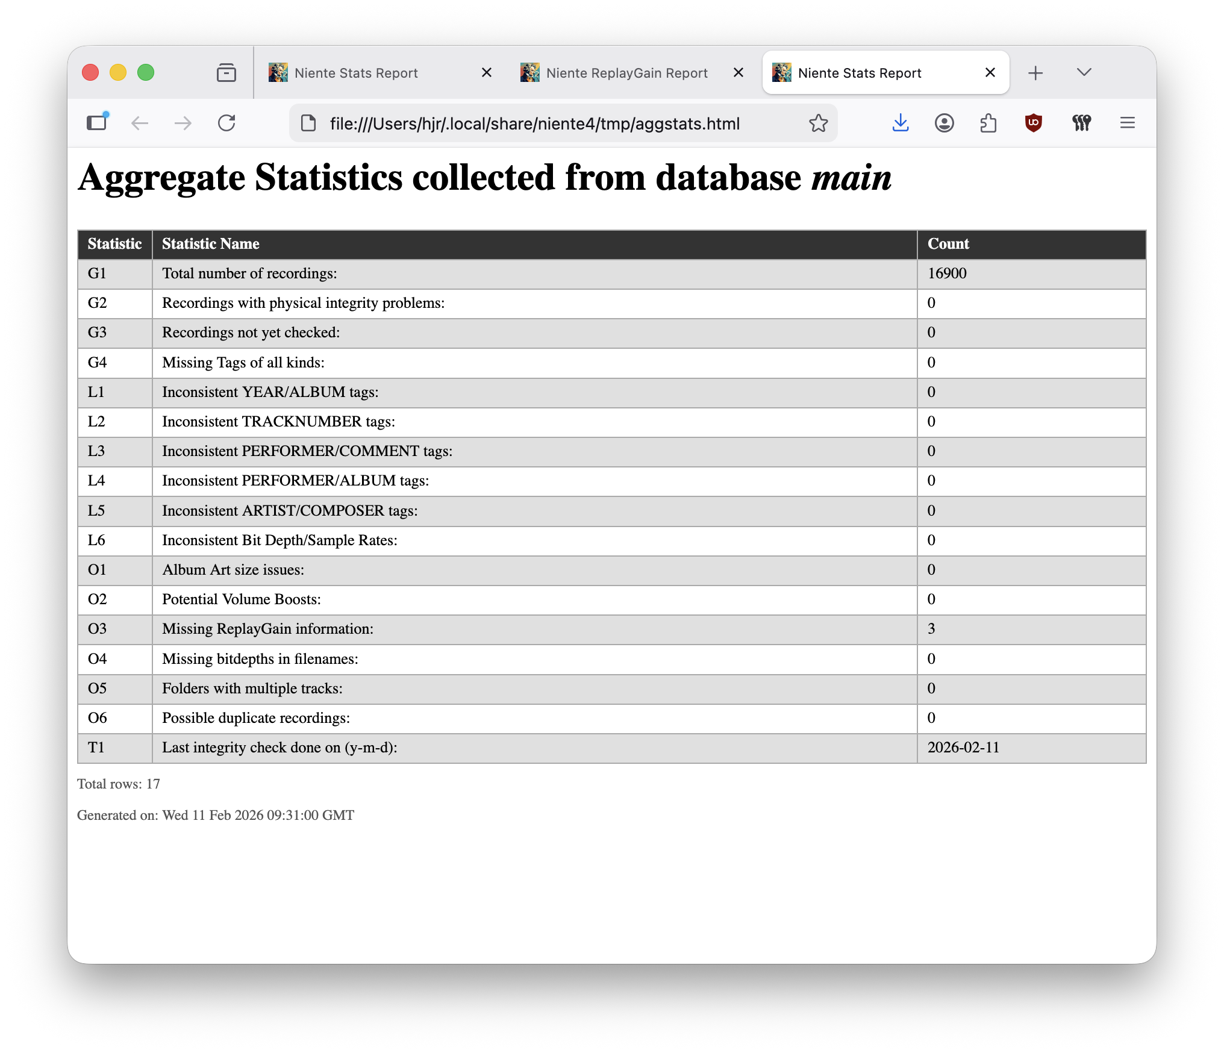Open a new tab with plus button

[x=1035, y=73]
